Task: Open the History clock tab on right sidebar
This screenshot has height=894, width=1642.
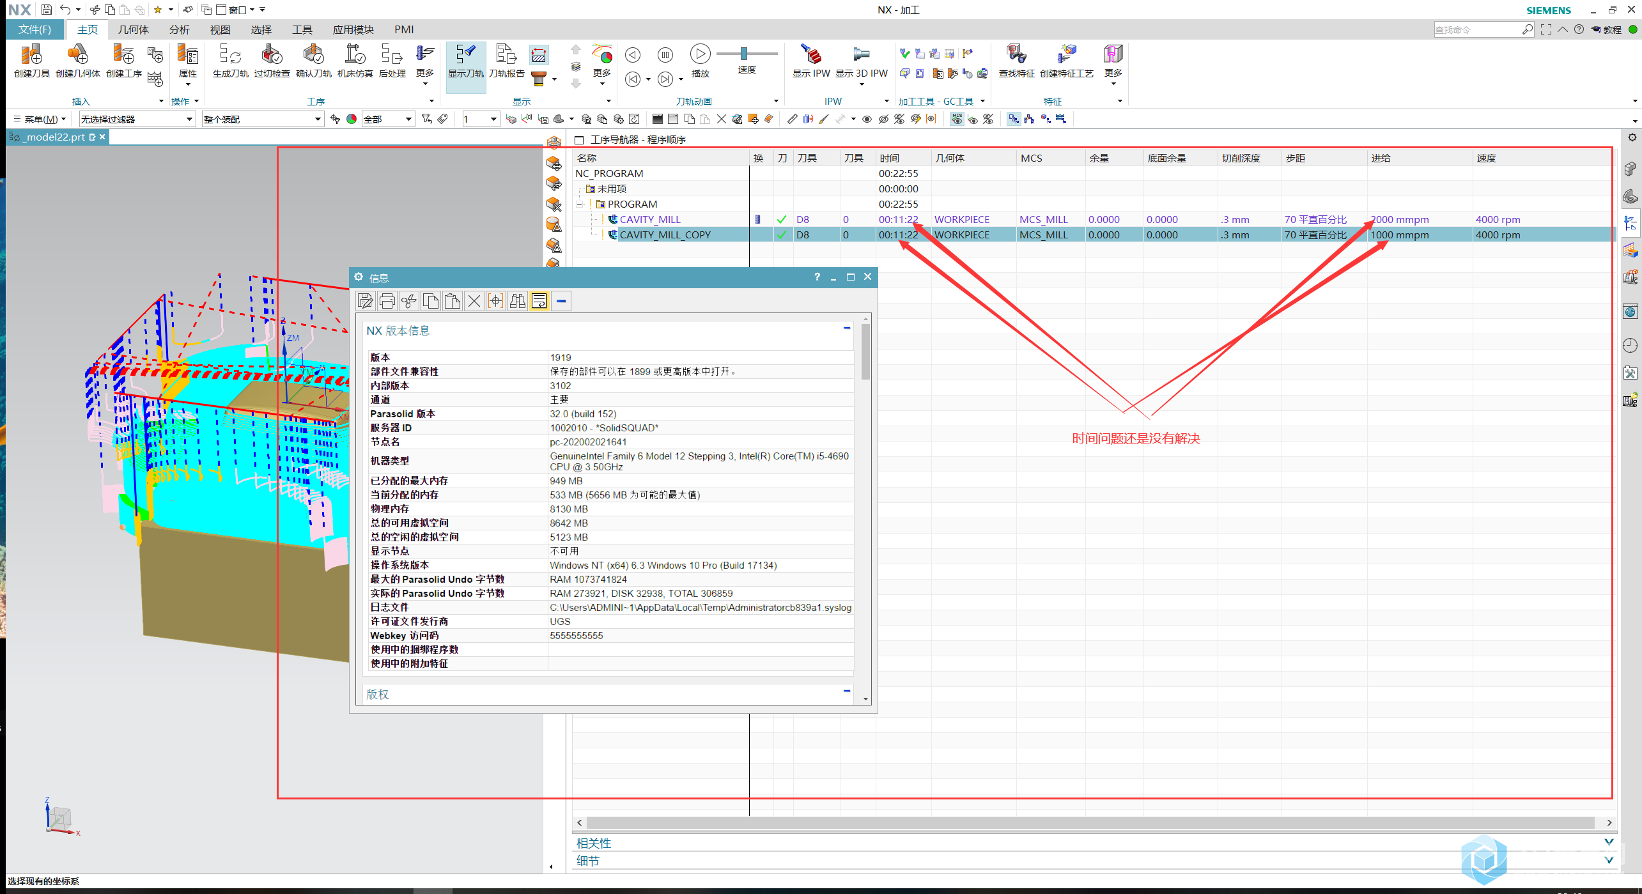Action: pyautogui.click(x=1630, y=346)
